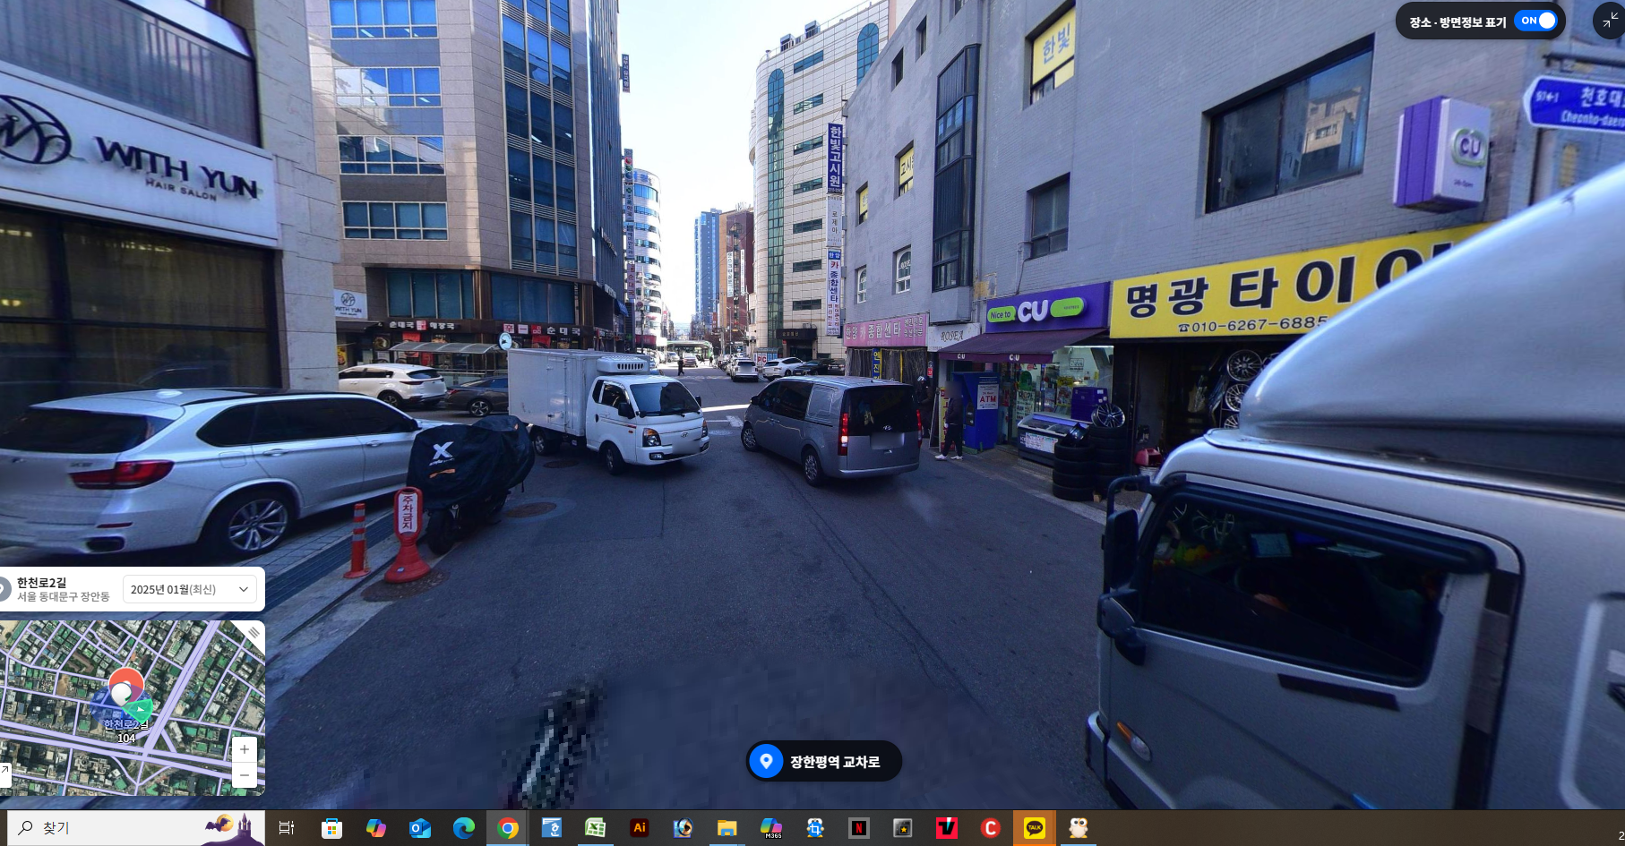Click the 한천로2길 street name text
The image size is (1625, 846).
pyautogui.click(x=41, y=582)
